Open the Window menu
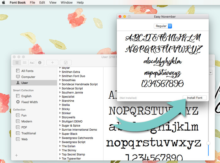Viewport: 220px width, 163px height. (x=67, y=3)
